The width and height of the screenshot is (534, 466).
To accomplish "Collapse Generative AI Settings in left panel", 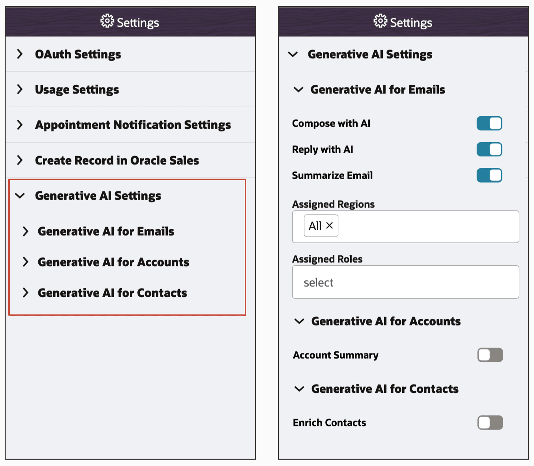I will (20, 196).
